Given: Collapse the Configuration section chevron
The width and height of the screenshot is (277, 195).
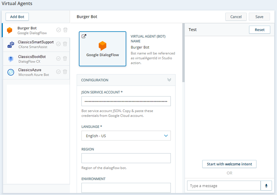Looking at the screenshot, I should 169,80.
